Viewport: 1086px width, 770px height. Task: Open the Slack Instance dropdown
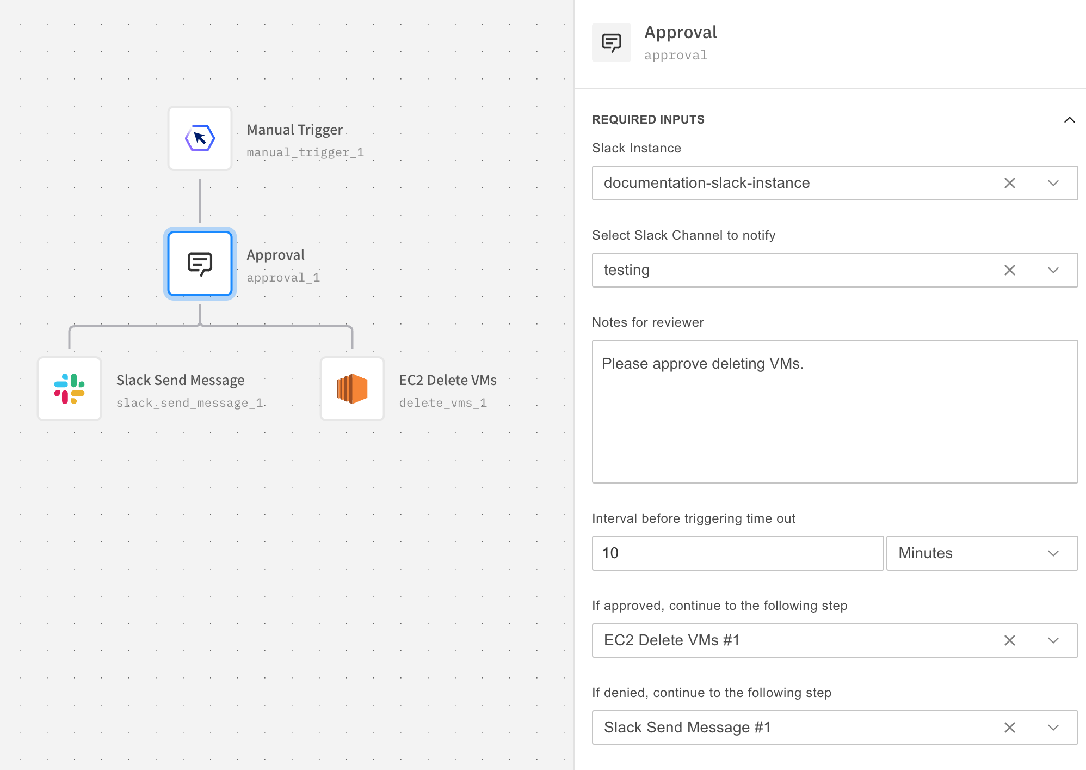[x=1053, y=183]
